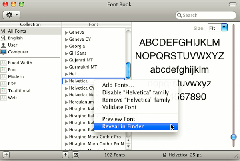The width and height of the screenshot is (240, 161).
Task: Click the font list scrollbar thumb
Action: (x=128, y=70)
